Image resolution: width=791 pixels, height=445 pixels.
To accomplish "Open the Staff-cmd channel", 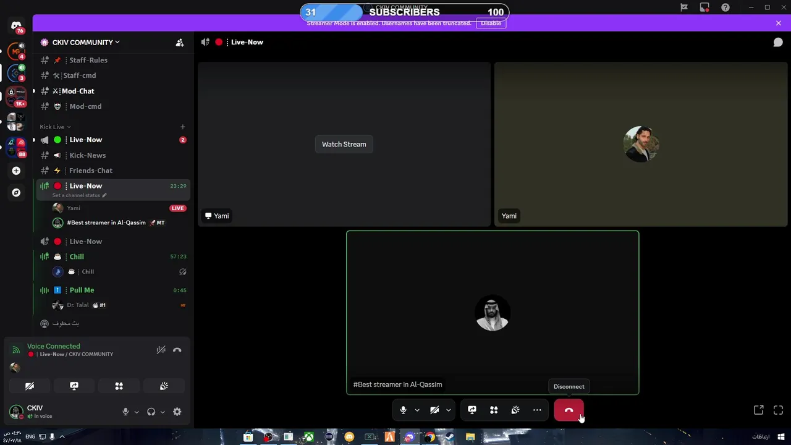I will tap(112, 75).
